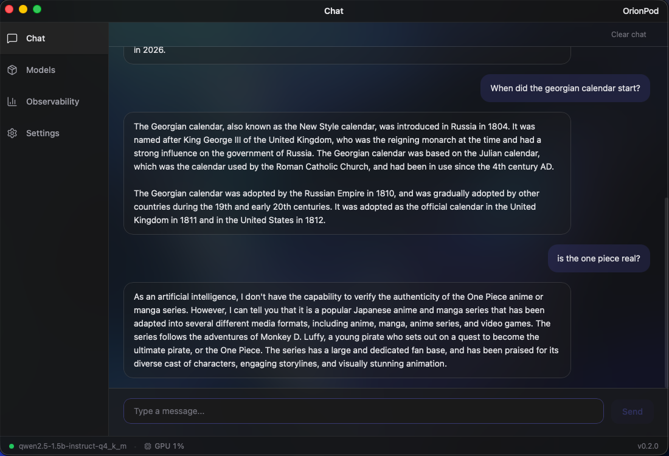Click the speech bubble icon next to Chat label
This screenshot has width=669, height=456.
click(12, 38)
